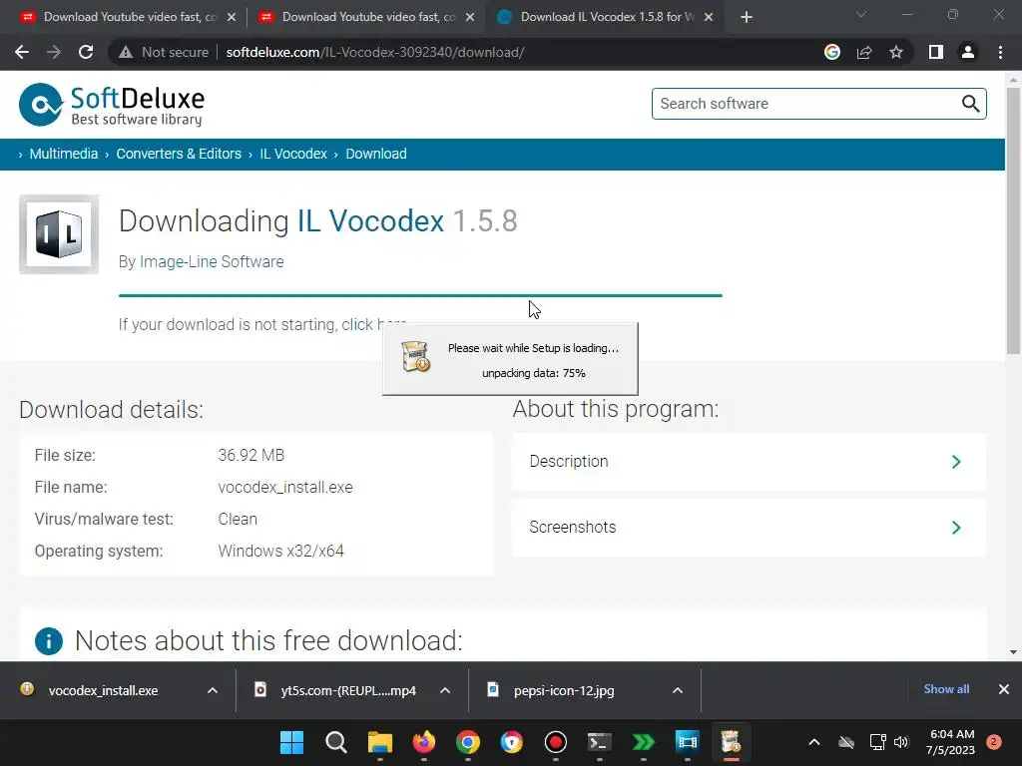Click the browser forward arrow
The image size is (1022, 766).
pyautogui.click(x=54, y=52)
